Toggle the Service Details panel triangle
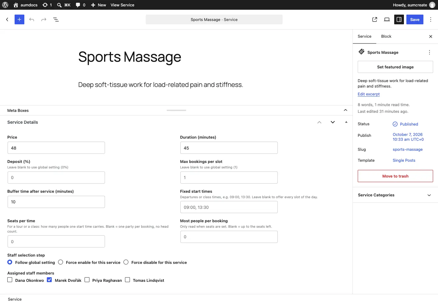438x304 pixels. coord(346,122)
